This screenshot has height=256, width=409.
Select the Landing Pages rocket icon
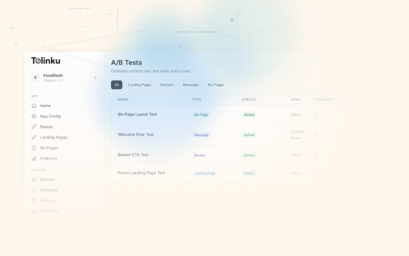[34, 137]
